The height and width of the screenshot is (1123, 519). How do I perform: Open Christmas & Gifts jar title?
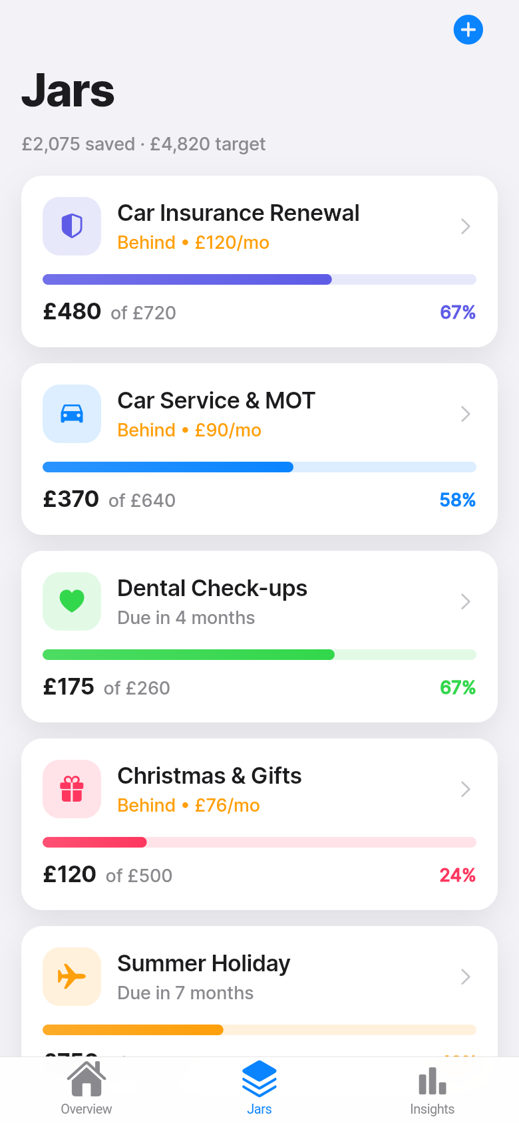(210, 776)
